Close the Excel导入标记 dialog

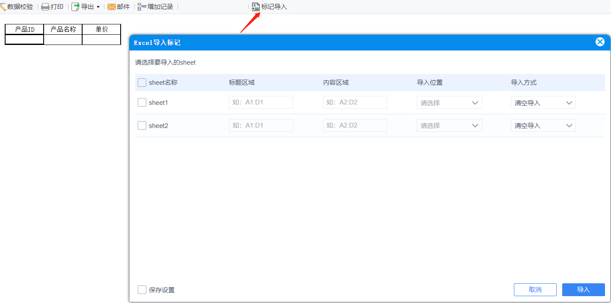(600, 42)
